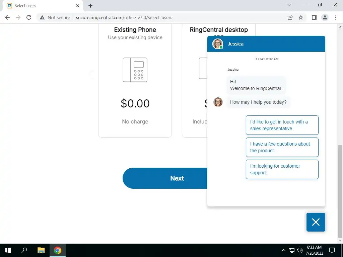Click 'How may I help you today?' message

click(x=258, y=102)
